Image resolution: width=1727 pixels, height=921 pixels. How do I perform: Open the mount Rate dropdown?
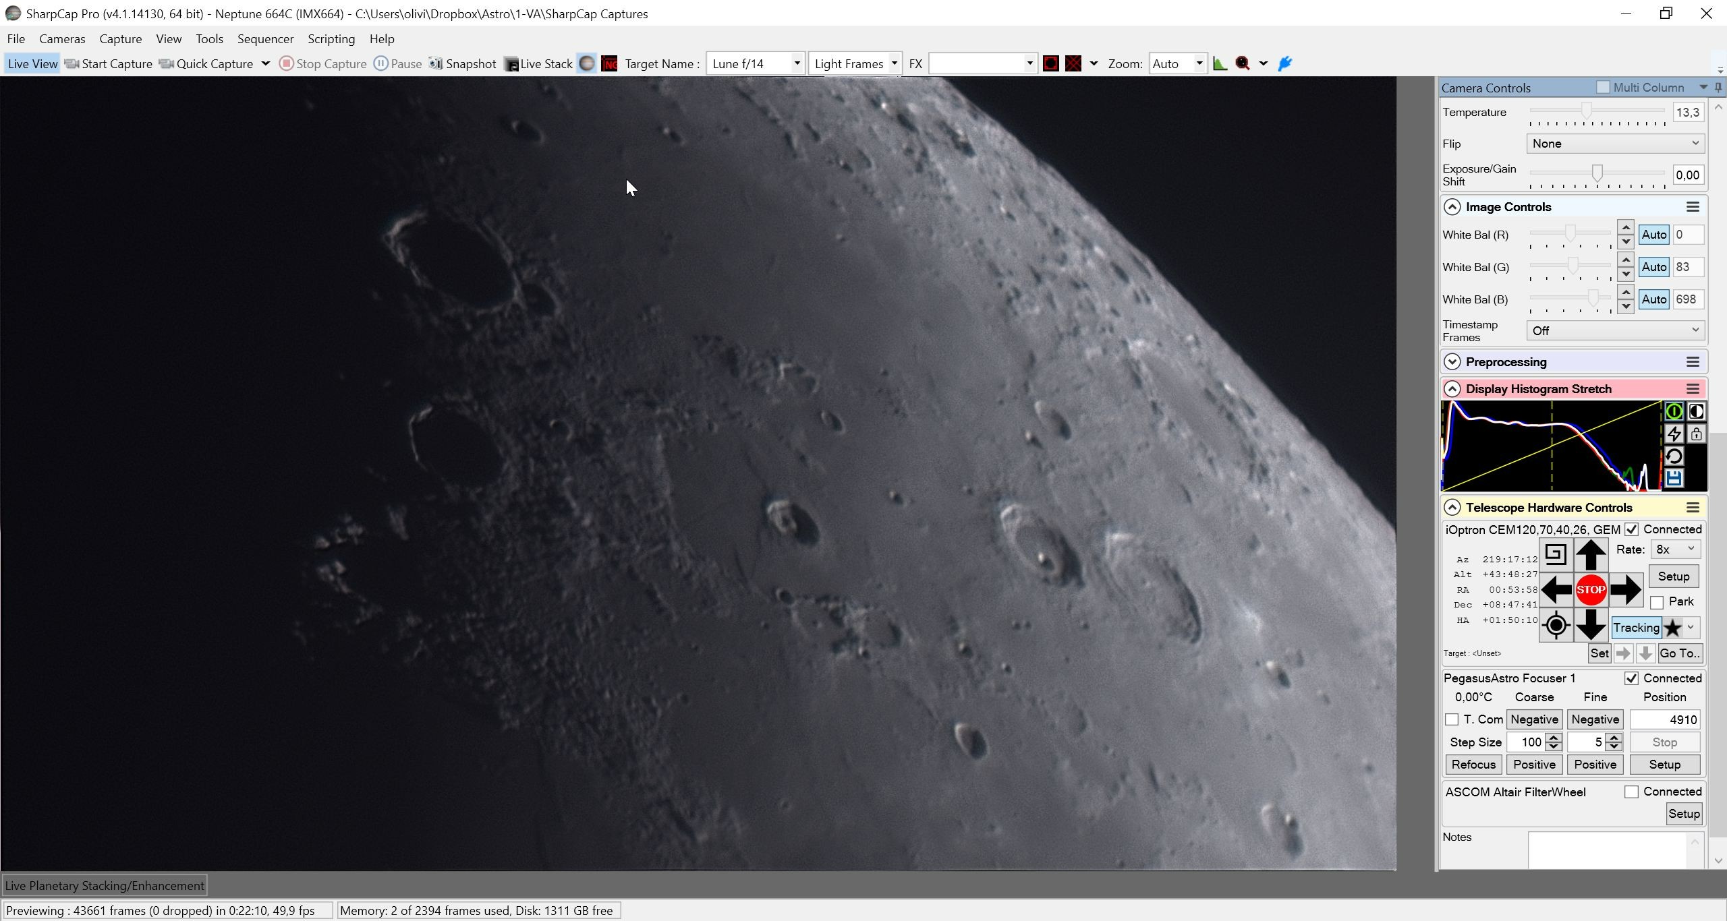coord(1675,549)
